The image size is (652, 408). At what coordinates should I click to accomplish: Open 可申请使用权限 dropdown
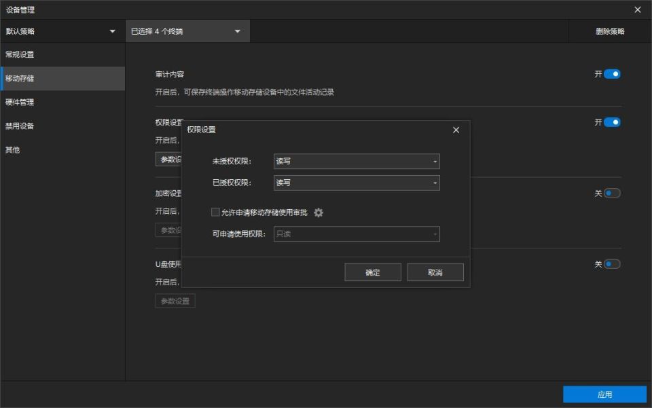pyautogui.click(x=357, y=234)
